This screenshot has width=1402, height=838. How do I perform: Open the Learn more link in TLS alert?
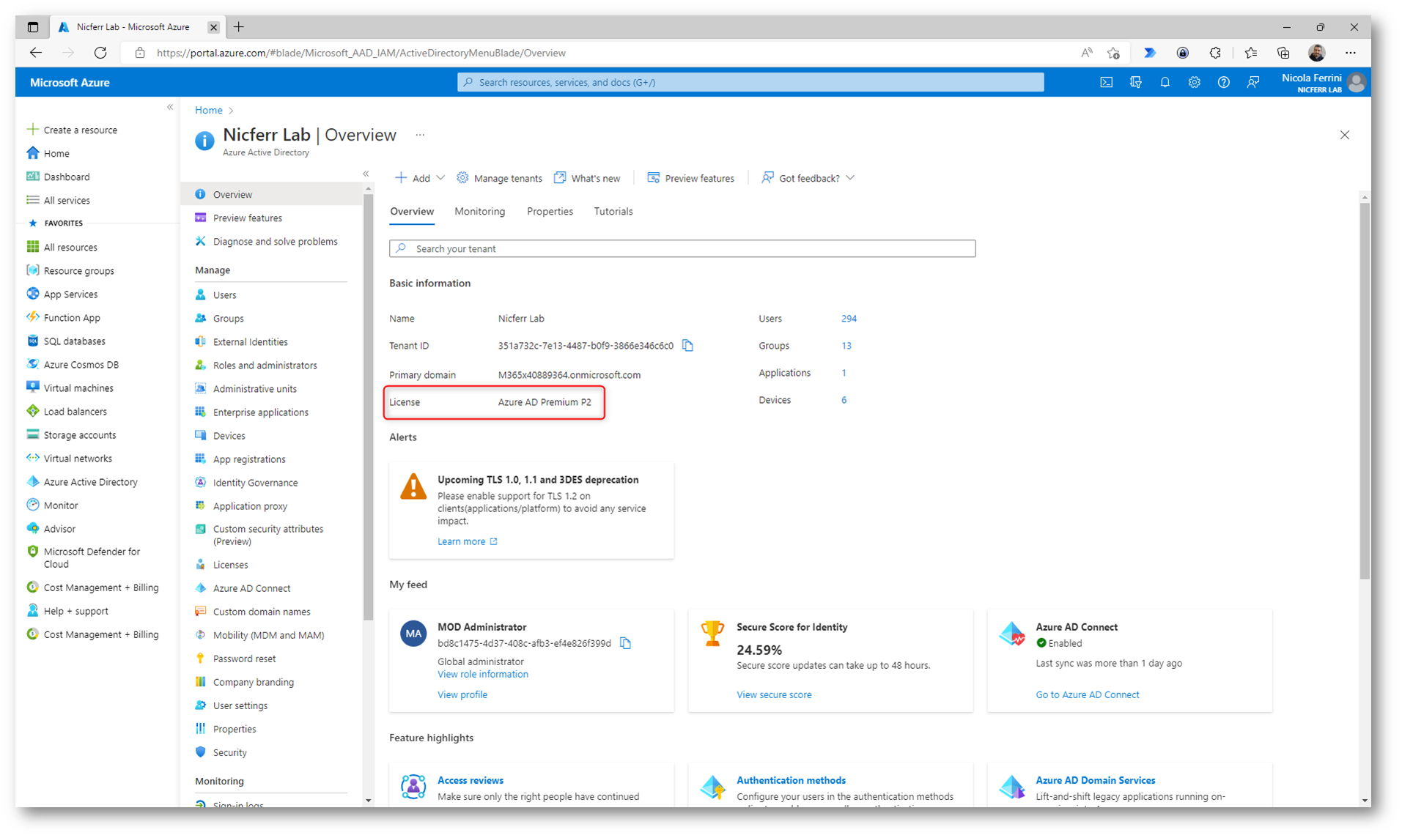tap(467, 541)
